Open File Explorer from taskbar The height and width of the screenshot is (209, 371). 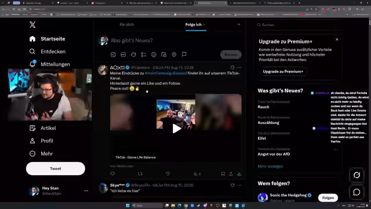point(173,206)
